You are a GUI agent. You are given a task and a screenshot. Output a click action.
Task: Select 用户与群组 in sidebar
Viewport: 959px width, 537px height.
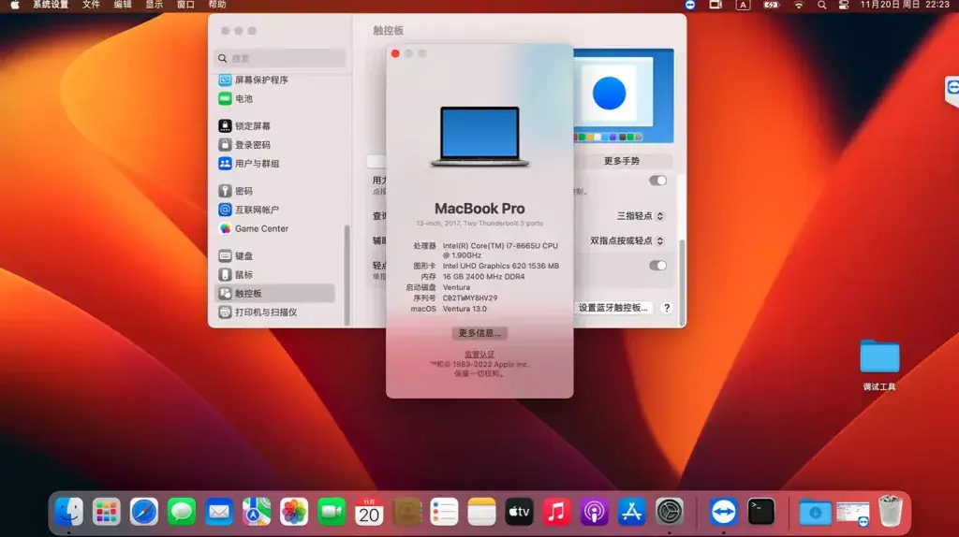(x=275, y=163)
